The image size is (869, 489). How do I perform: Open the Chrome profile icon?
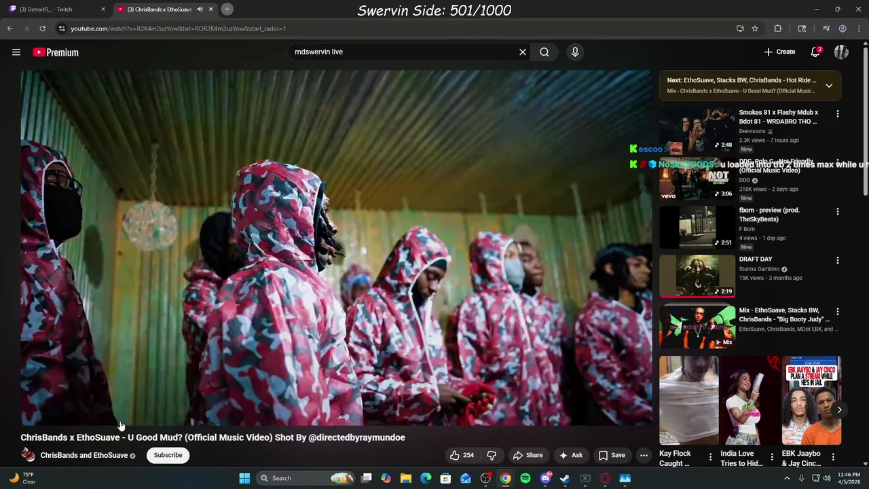pos(843,29)
